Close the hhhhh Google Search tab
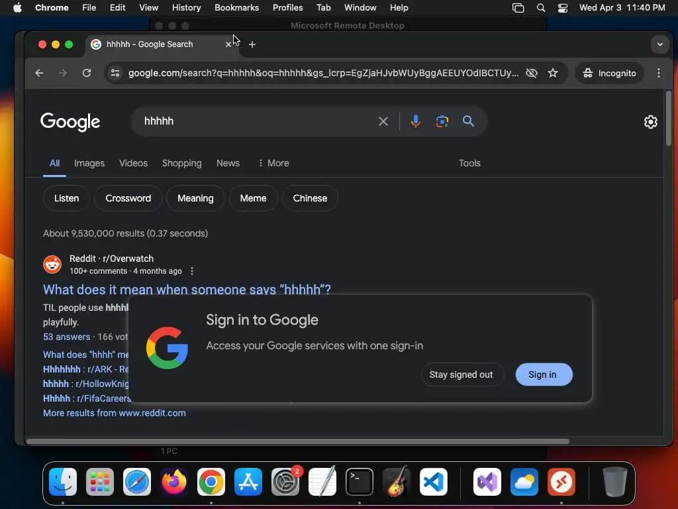Image resolution: width=678 pixels, height=509 pixels. 228,44
